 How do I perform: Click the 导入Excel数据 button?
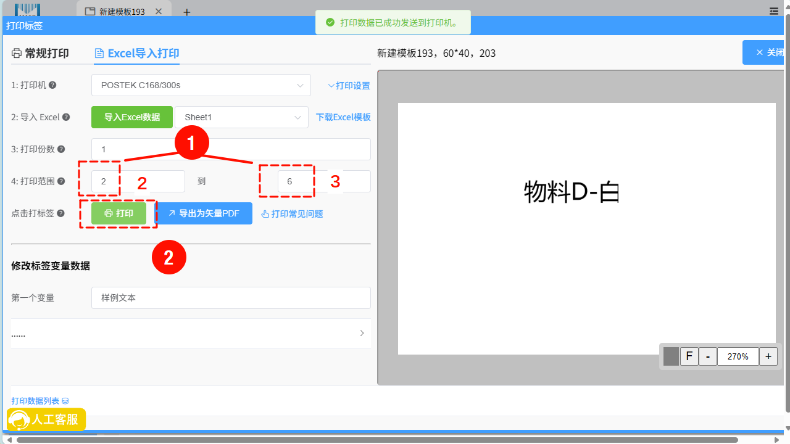(x=132, y=117)
